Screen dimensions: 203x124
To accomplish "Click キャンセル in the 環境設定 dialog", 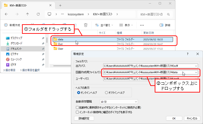I will [x=192, y=118].
